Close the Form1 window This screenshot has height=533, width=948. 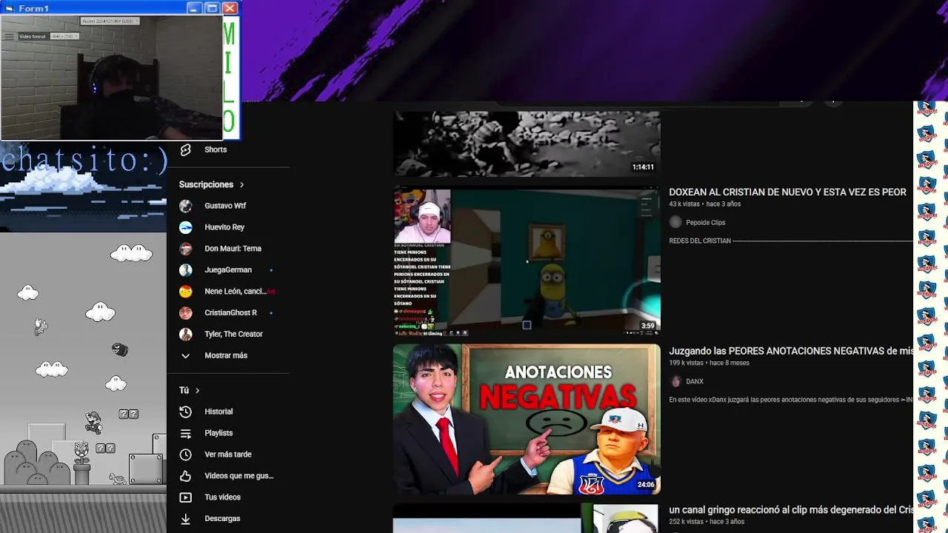tap(230, 8)
